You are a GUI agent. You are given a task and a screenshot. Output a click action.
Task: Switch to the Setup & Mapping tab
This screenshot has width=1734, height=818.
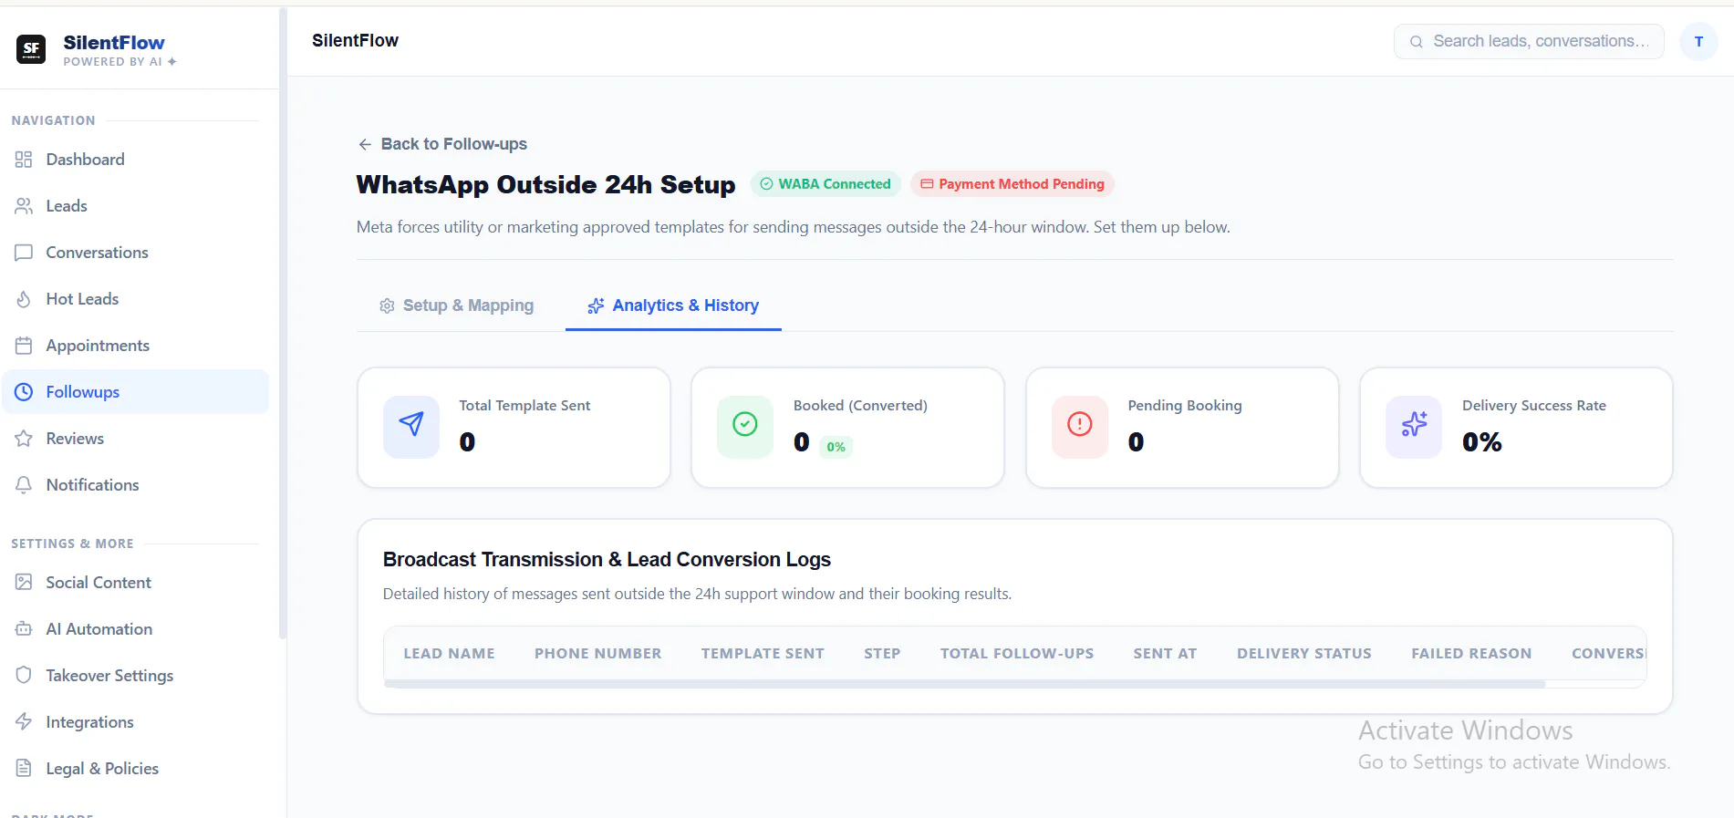[457, 305]
